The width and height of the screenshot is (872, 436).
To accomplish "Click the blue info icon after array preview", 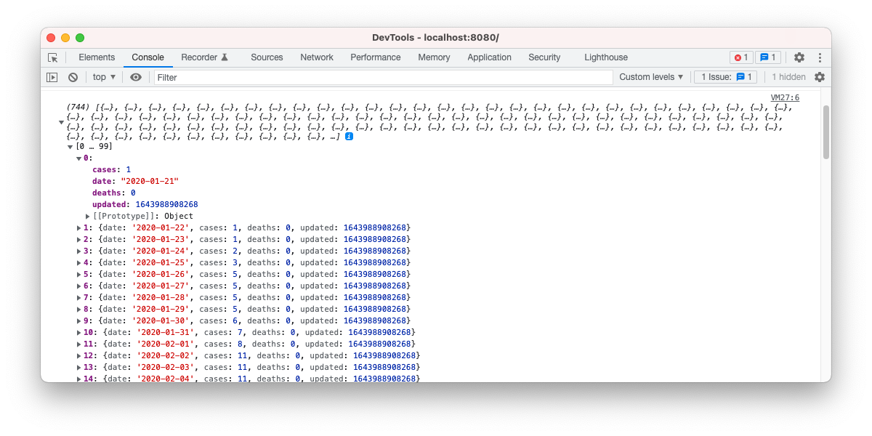I will (349, 136).
